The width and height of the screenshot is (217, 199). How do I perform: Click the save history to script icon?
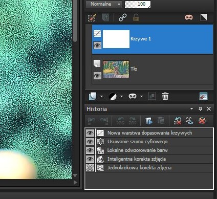coord(149,121)
